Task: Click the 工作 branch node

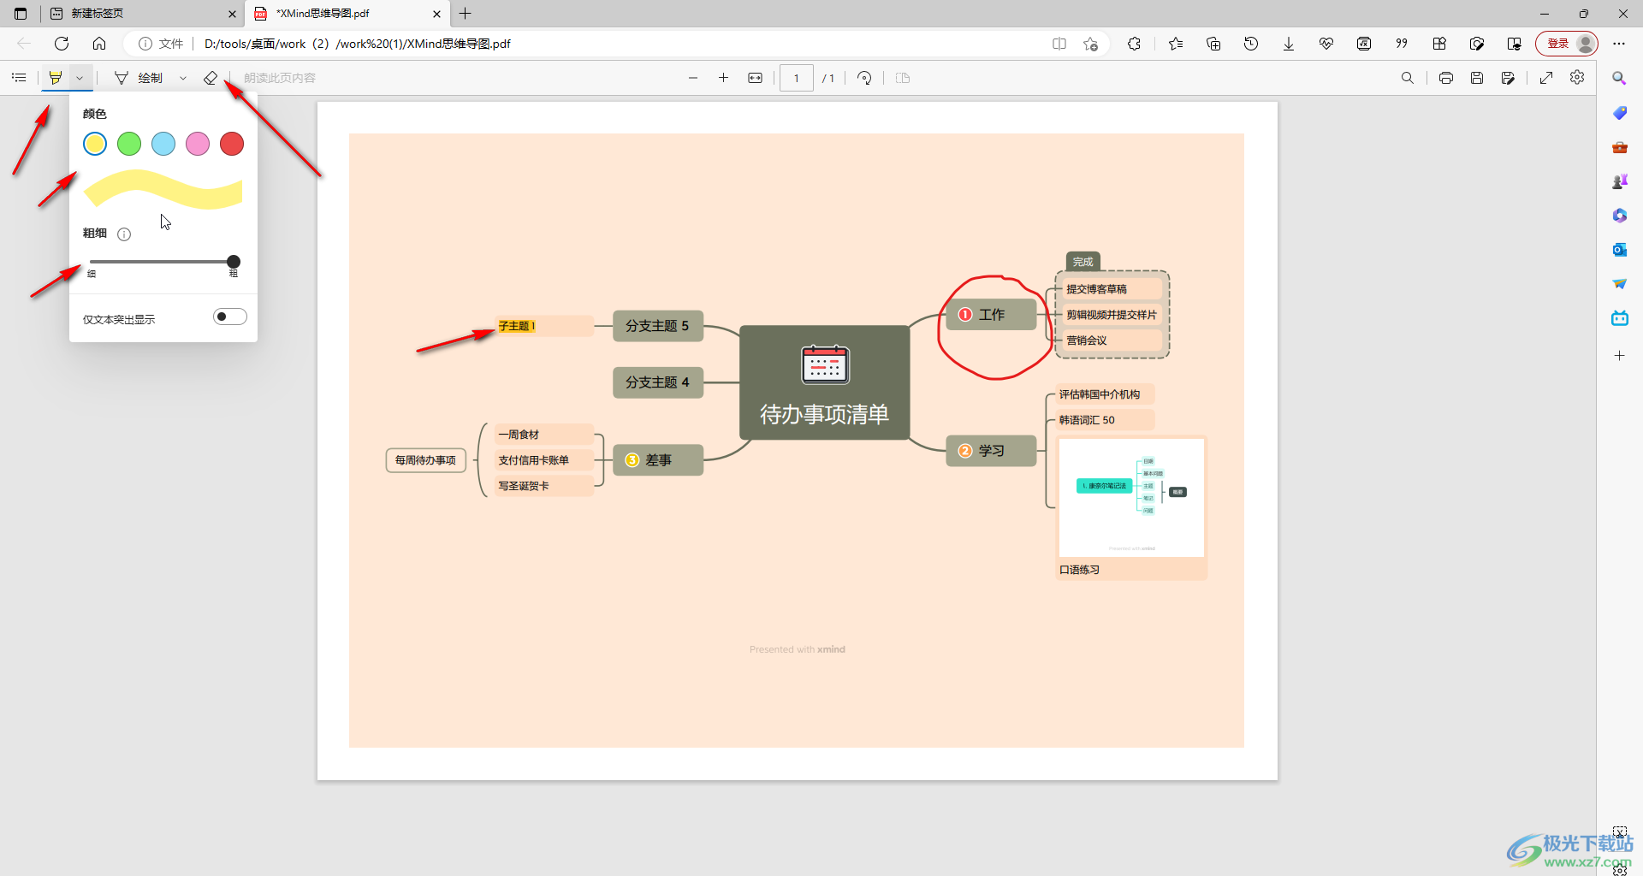Action: point(991,315)
